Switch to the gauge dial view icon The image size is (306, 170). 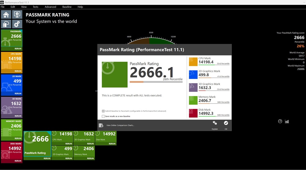280,121
